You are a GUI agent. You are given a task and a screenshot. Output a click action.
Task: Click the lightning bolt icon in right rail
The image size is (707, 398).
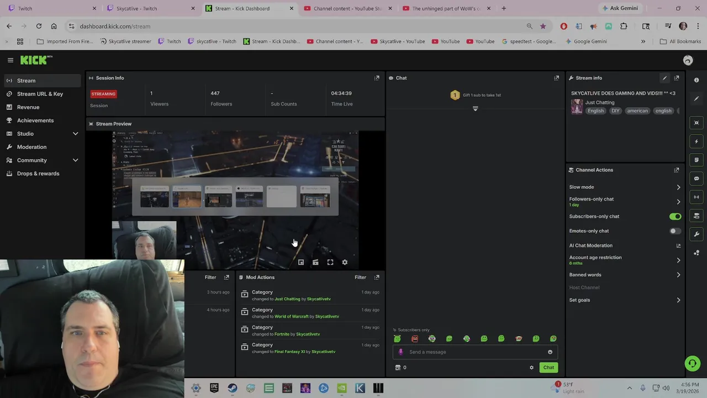697,142
